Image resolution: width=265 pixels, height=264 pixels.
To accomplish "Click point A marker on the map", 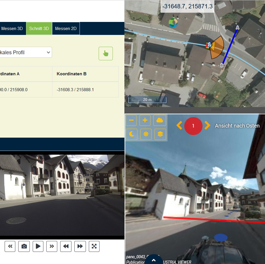I will click(238, 28).
